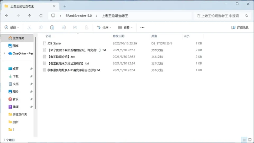Add a new tab with plus button

click(x=65, y=6)
